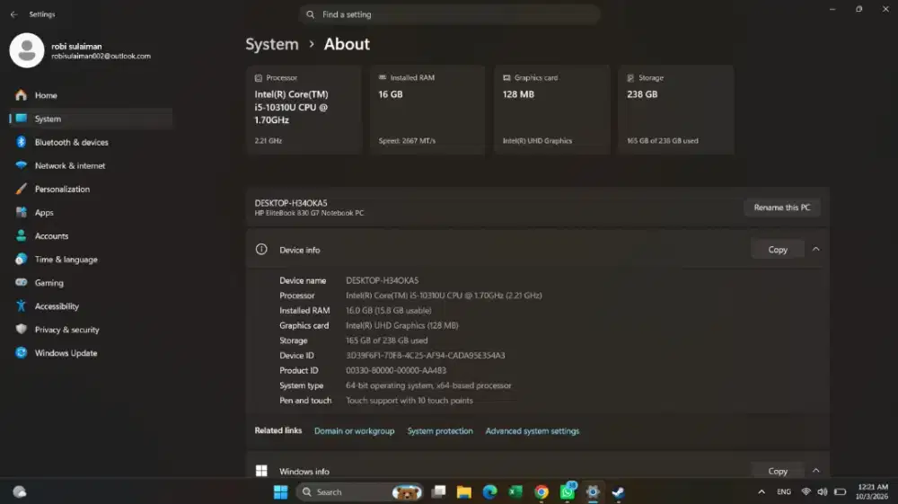Open the Apps settings page
The image size is (898, 504).
pyautogui.click(x=92, y=213)
